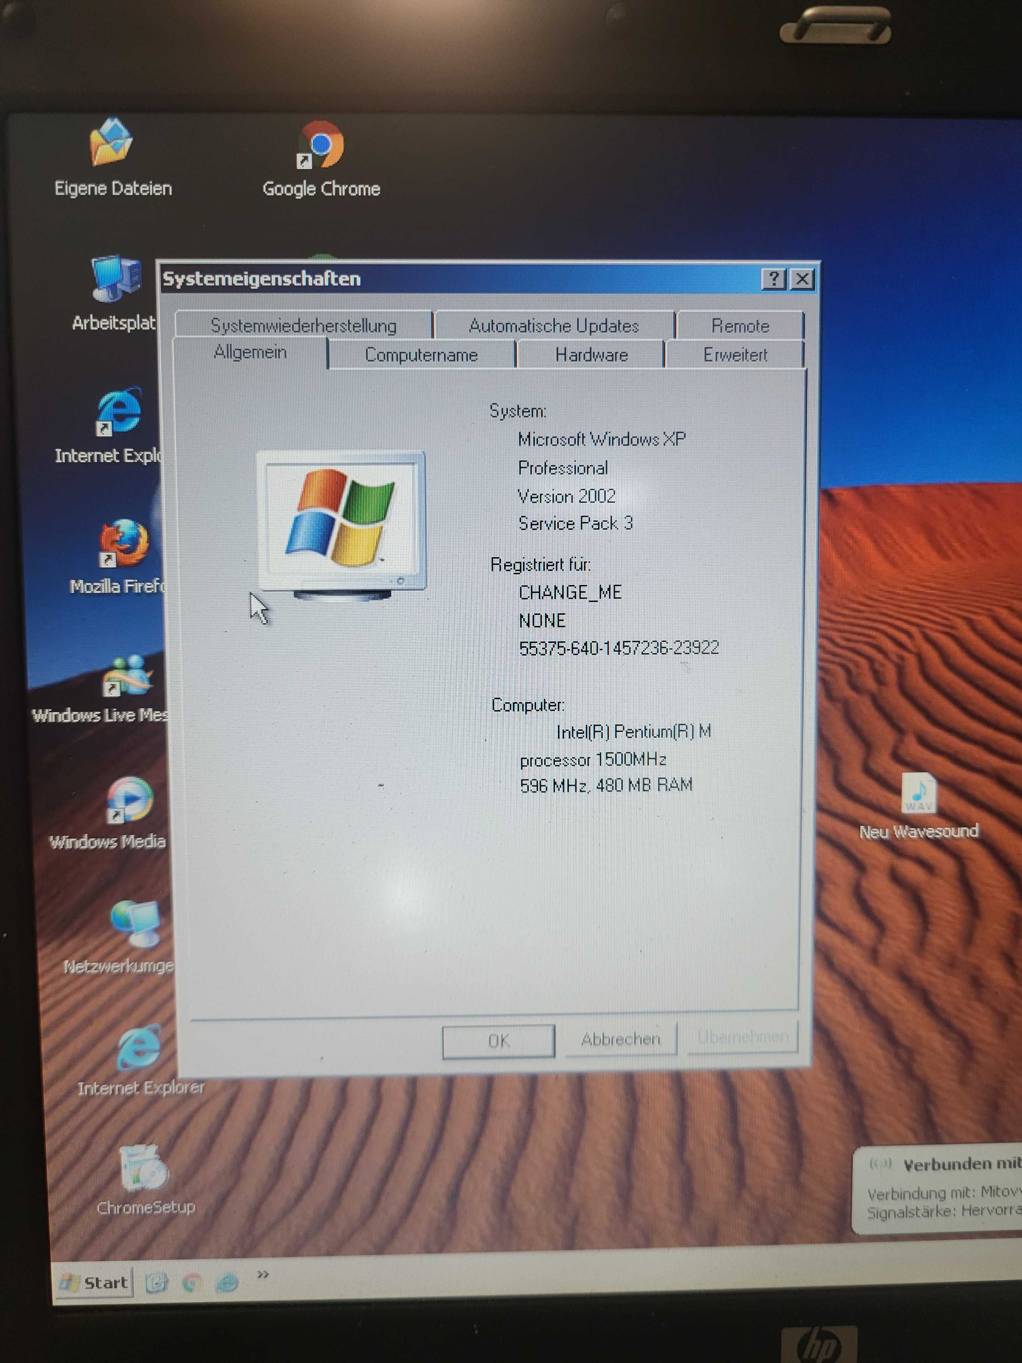Expand the quick launch overflow chevron
Viewport: 1022px width, 1363px height.
click(x=263, y=1274)
